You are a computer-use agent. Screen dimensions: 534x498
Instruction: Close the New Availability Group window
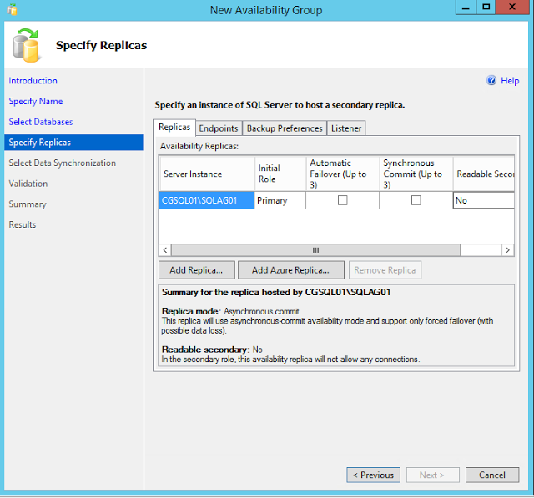tap(511, 8)
